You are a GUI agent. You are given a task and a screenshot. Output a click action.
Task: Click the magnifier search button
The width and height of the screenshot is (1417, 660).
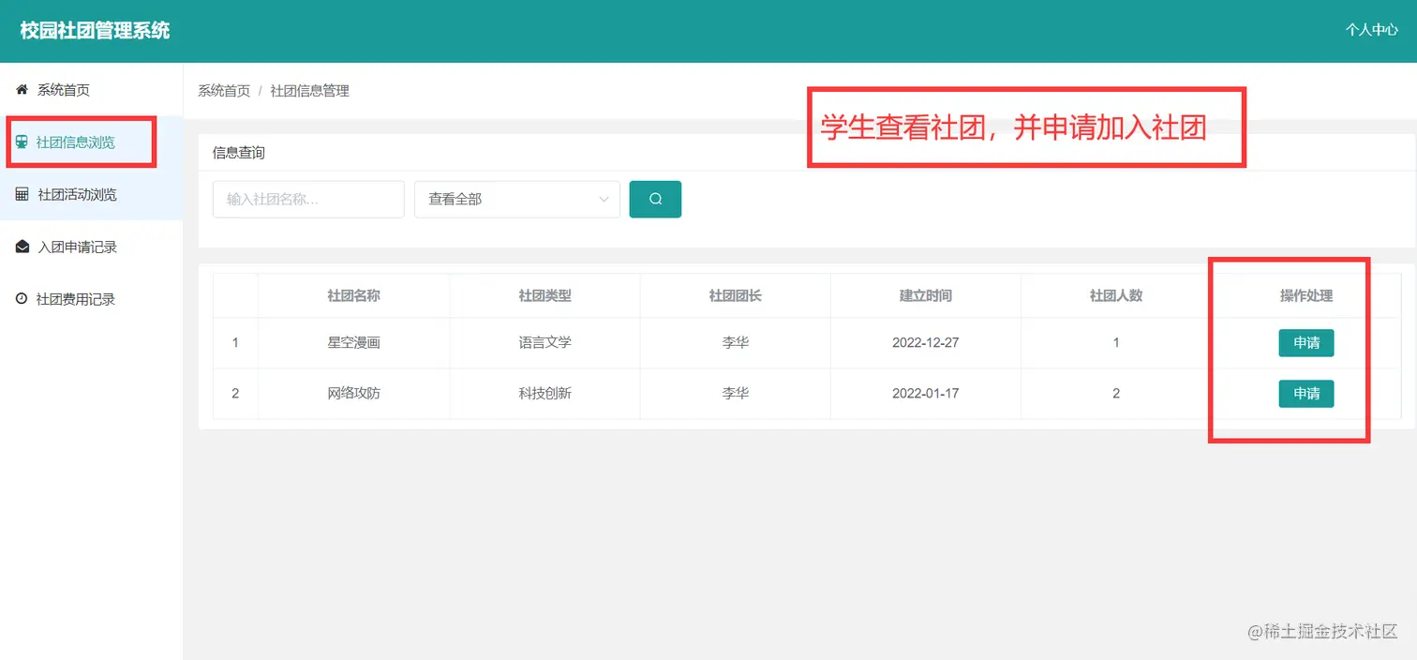point(655,199)
